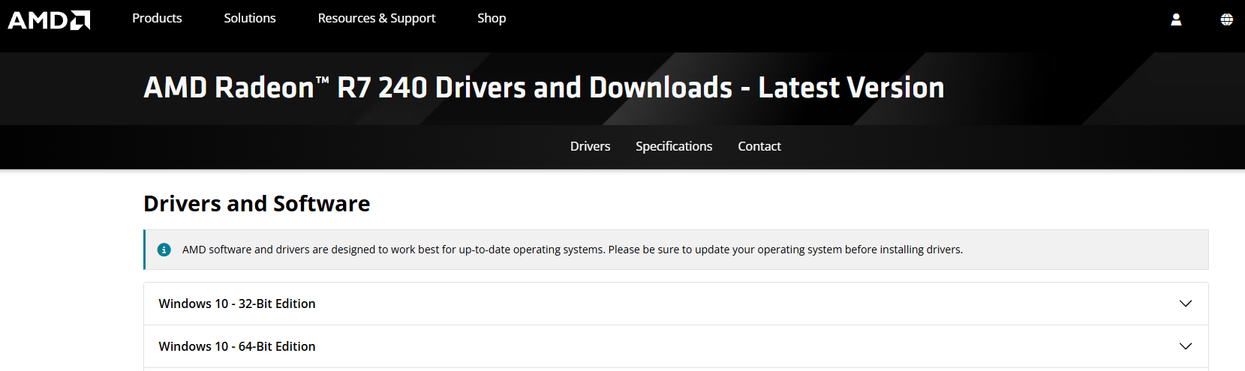Open the Resources & Support menu
This screenshot has width=1245, height=371.
[x=377, y=18]
